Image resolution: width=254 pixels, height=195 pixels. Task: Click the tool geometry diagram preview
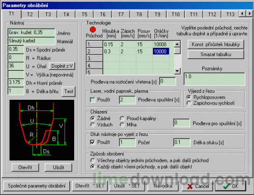click(42, 130)
